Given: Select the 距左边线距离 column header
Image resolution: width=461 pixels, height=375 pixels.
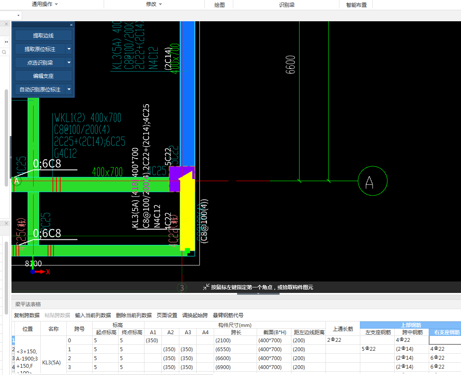Looking at the screenshot, I should [x=309, y=332].
